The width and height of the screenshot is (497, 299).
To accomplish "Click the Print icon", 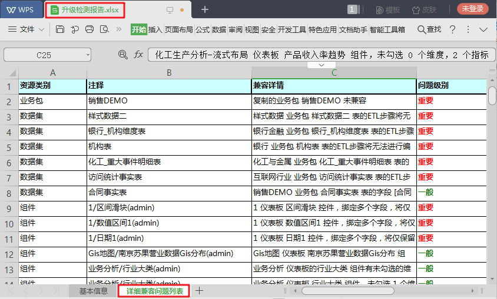I will pos(90,29).
